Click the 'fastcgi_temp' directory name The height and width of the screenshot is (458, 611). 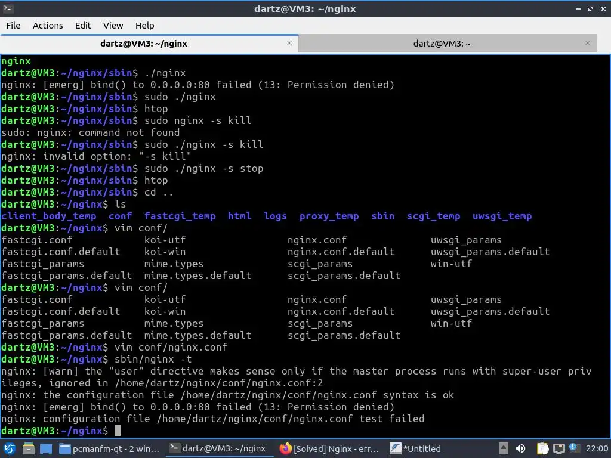[180, 216]
